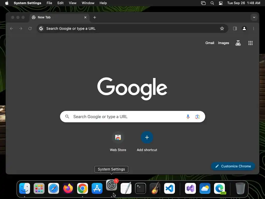Open a new tab with plus button
Viewport: 265px width, 199px height.
click(95, 17)
